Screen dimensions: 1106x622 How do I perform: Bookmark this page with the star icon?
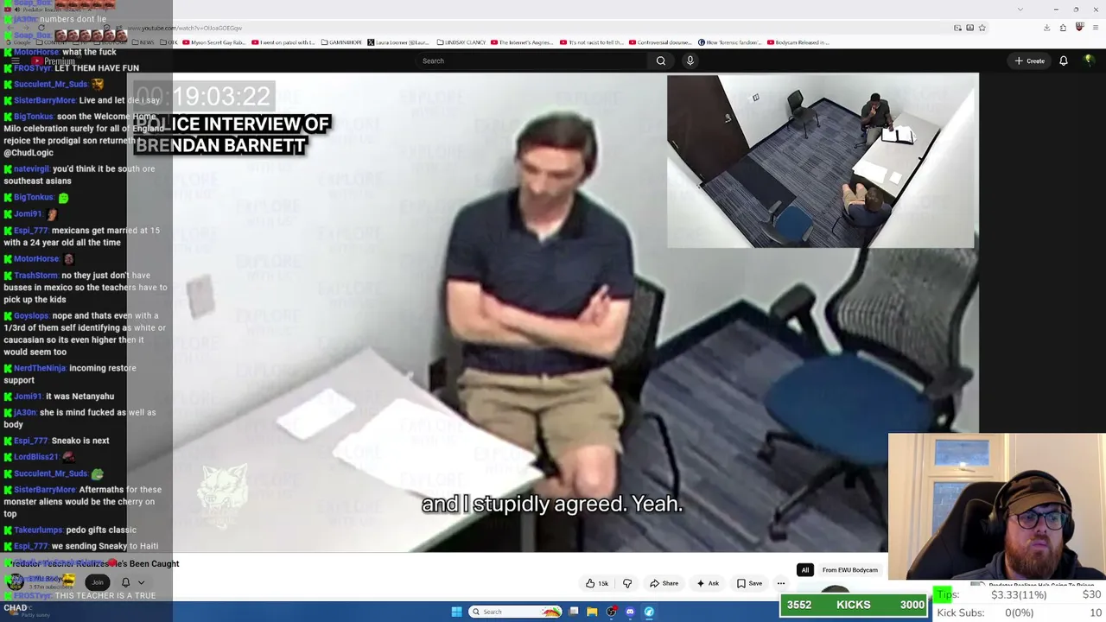982,28
